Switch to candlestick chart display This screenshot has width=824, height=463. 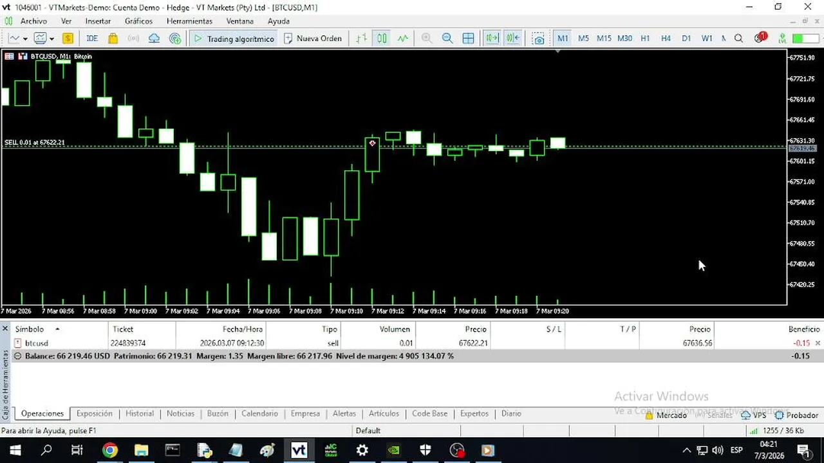coord(382,39)
